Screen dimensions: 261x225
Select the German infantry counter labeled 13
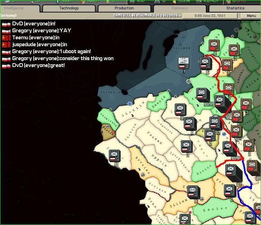pyautogui.click(x=114, y=156)
